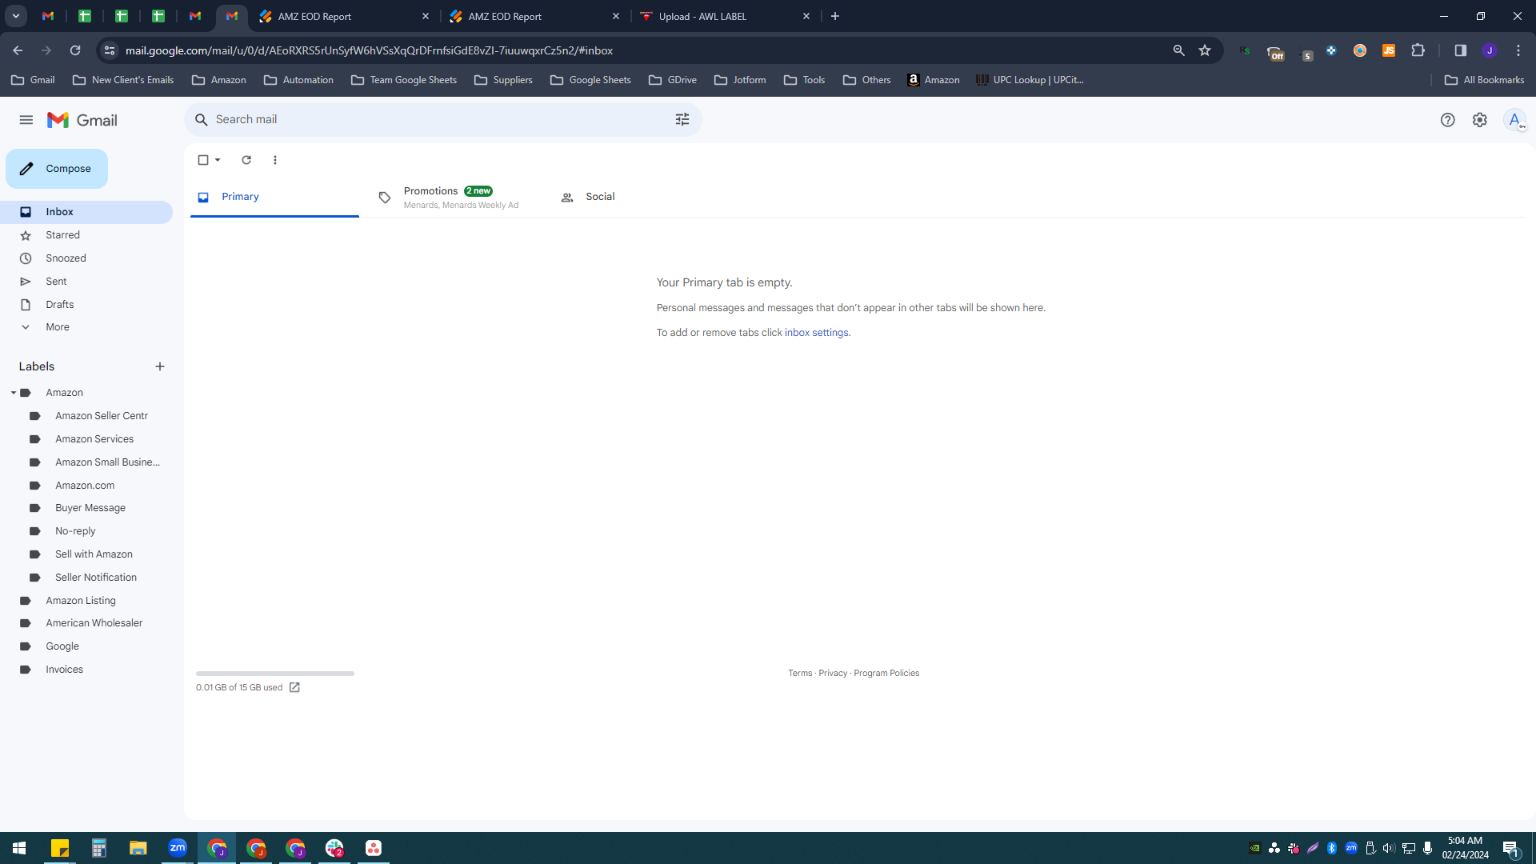Open the Suppliers bookmark folder

click(x=503, y=80)
